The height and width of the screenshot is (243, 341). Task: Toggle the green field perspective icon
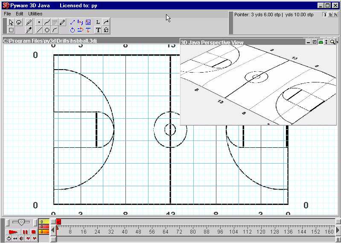(321, 42)
